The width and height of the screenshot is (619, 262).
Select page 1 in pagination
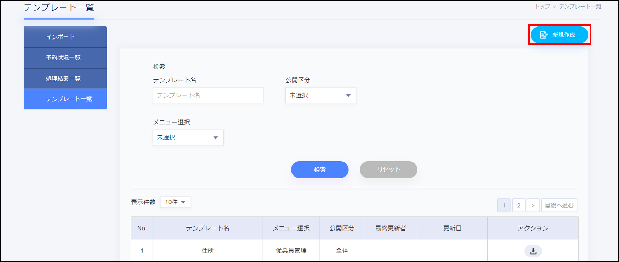click(x=504, y=206)
